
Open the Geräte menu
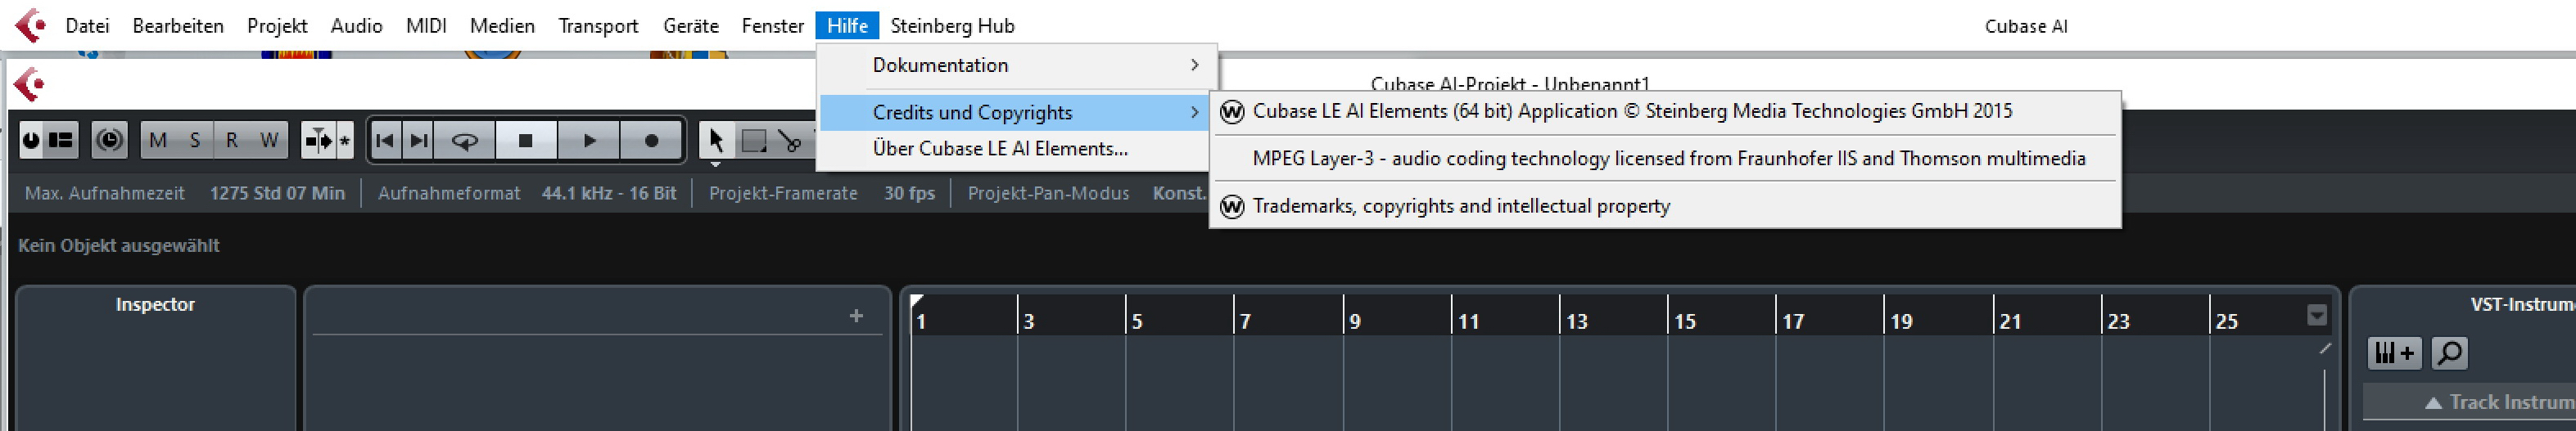[691, 26]
